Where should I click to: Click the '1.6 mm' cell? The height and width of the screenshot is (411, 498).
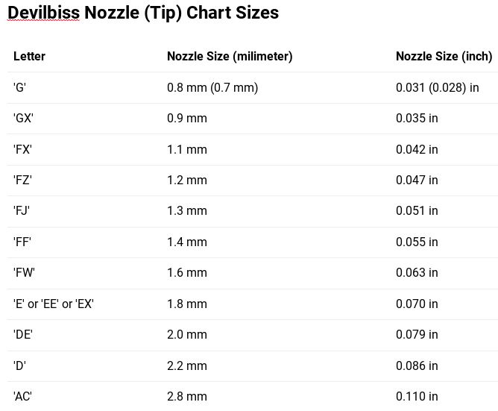point(187,273)
